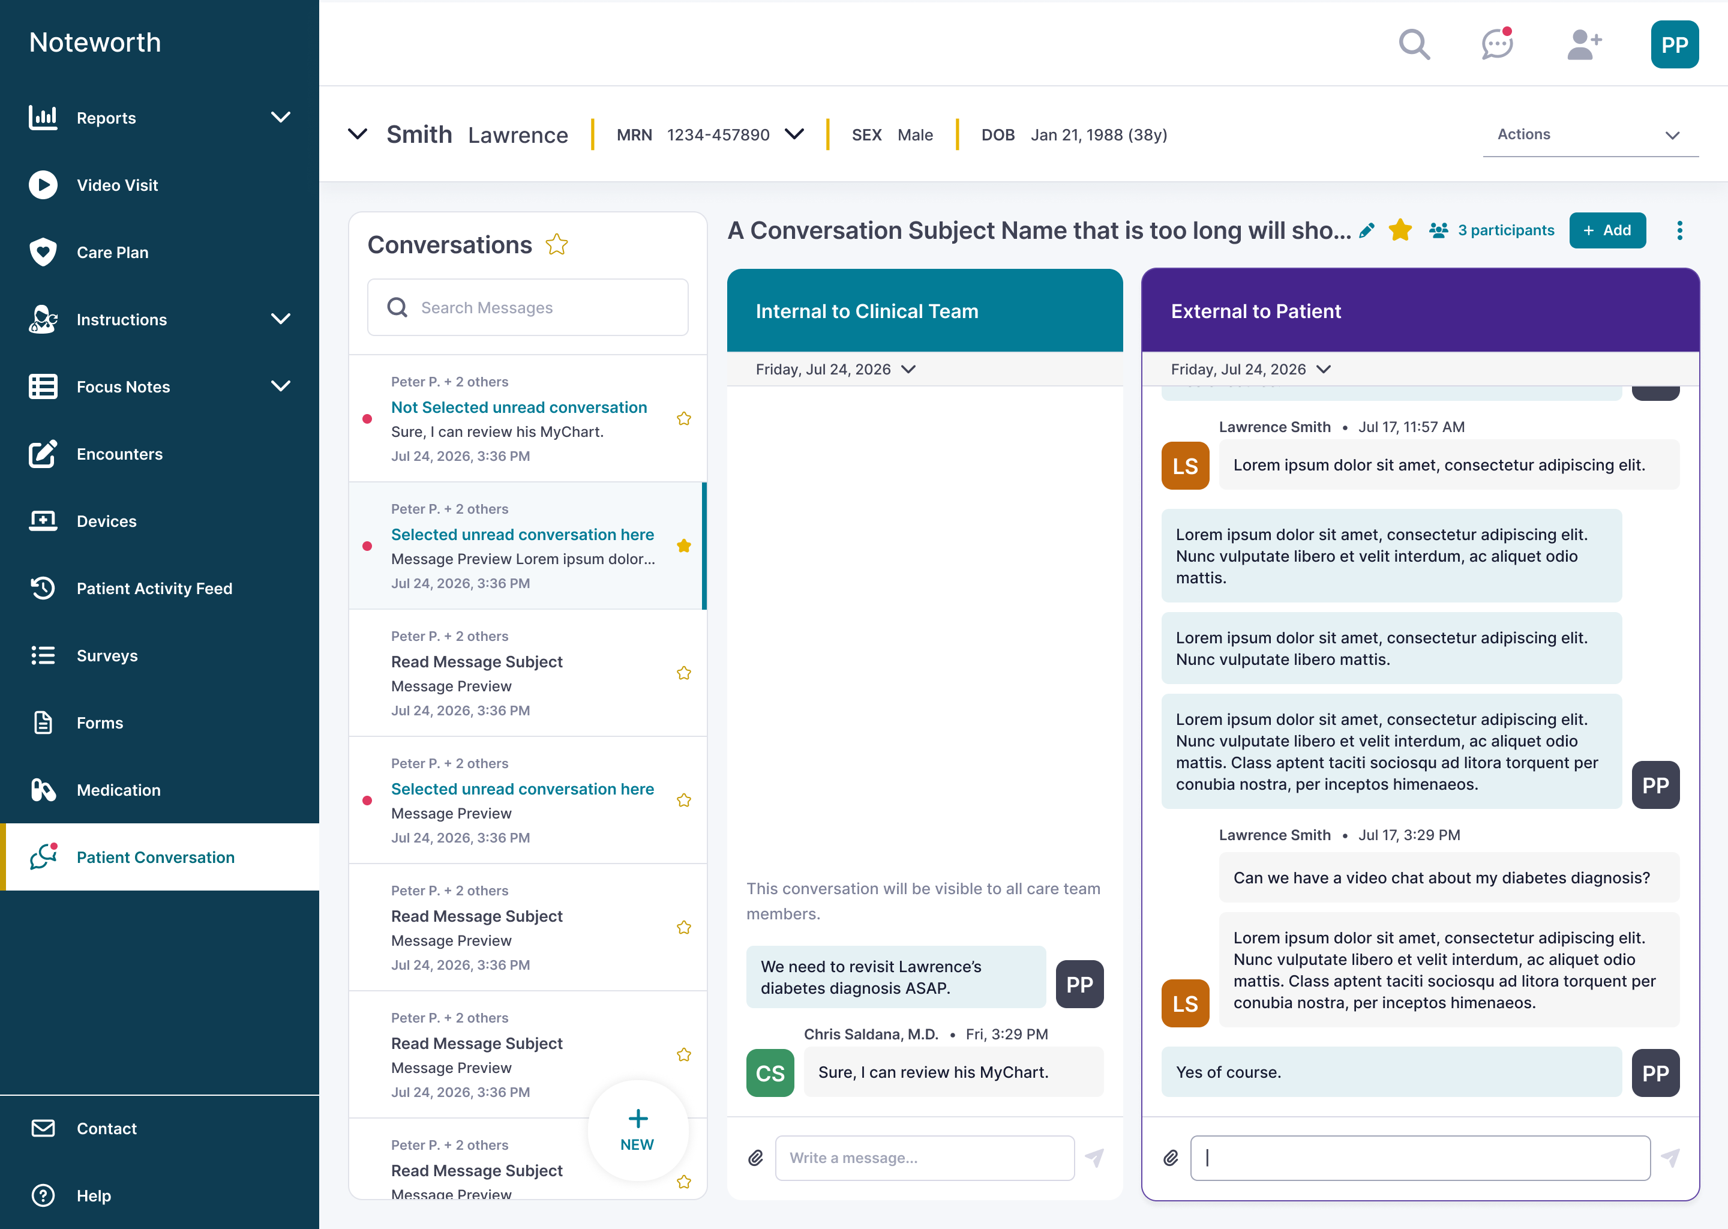Go to Care Plan

point(160,253)
